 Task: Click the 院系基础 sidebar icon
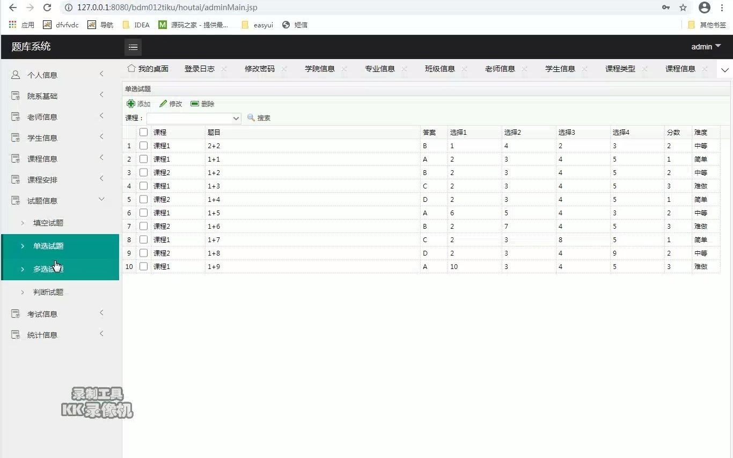(16, 96)
